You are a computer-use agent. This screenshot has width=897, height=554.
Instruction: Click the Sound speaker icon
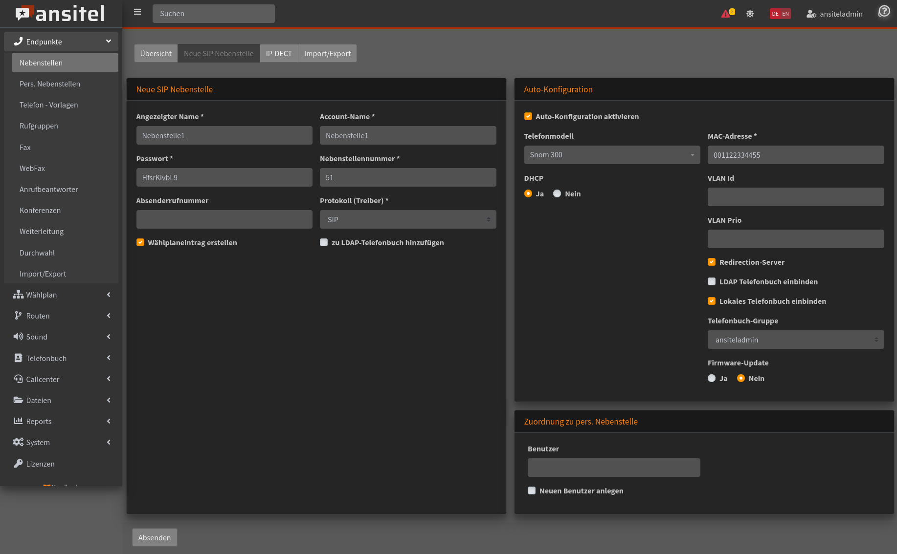pos(18,337)
